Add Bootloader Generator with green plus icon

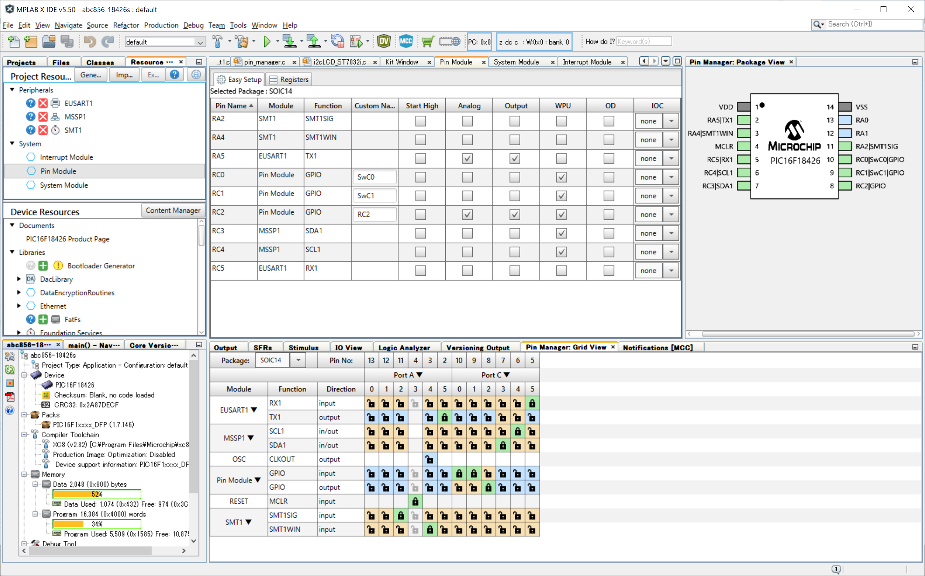coord(43,266)
